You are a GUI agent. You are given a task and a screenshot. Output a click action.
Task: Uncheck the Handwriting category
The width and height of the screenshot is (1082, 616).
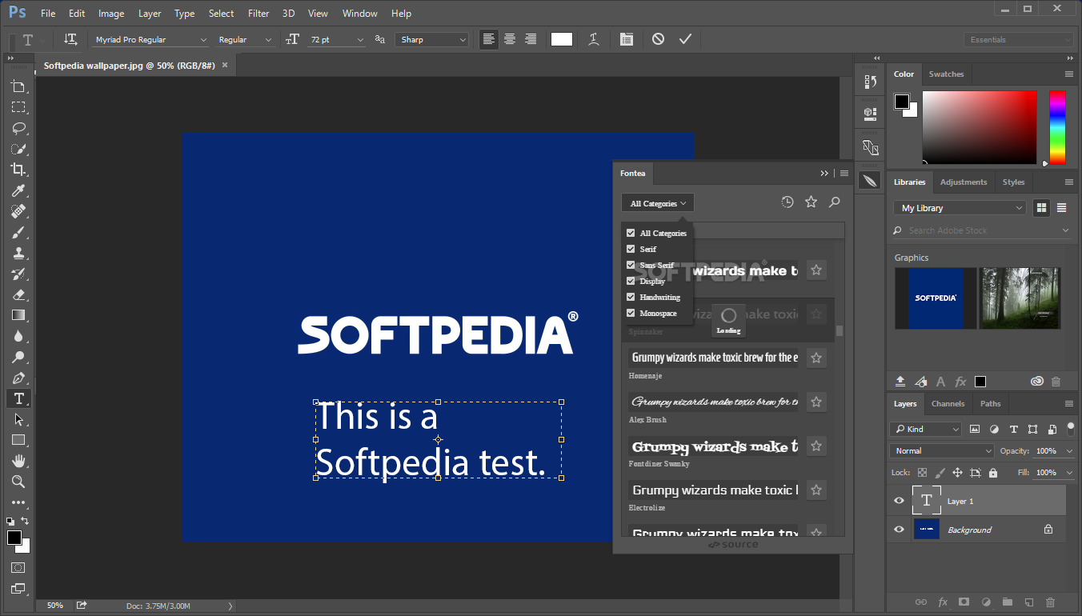(631, 297)
